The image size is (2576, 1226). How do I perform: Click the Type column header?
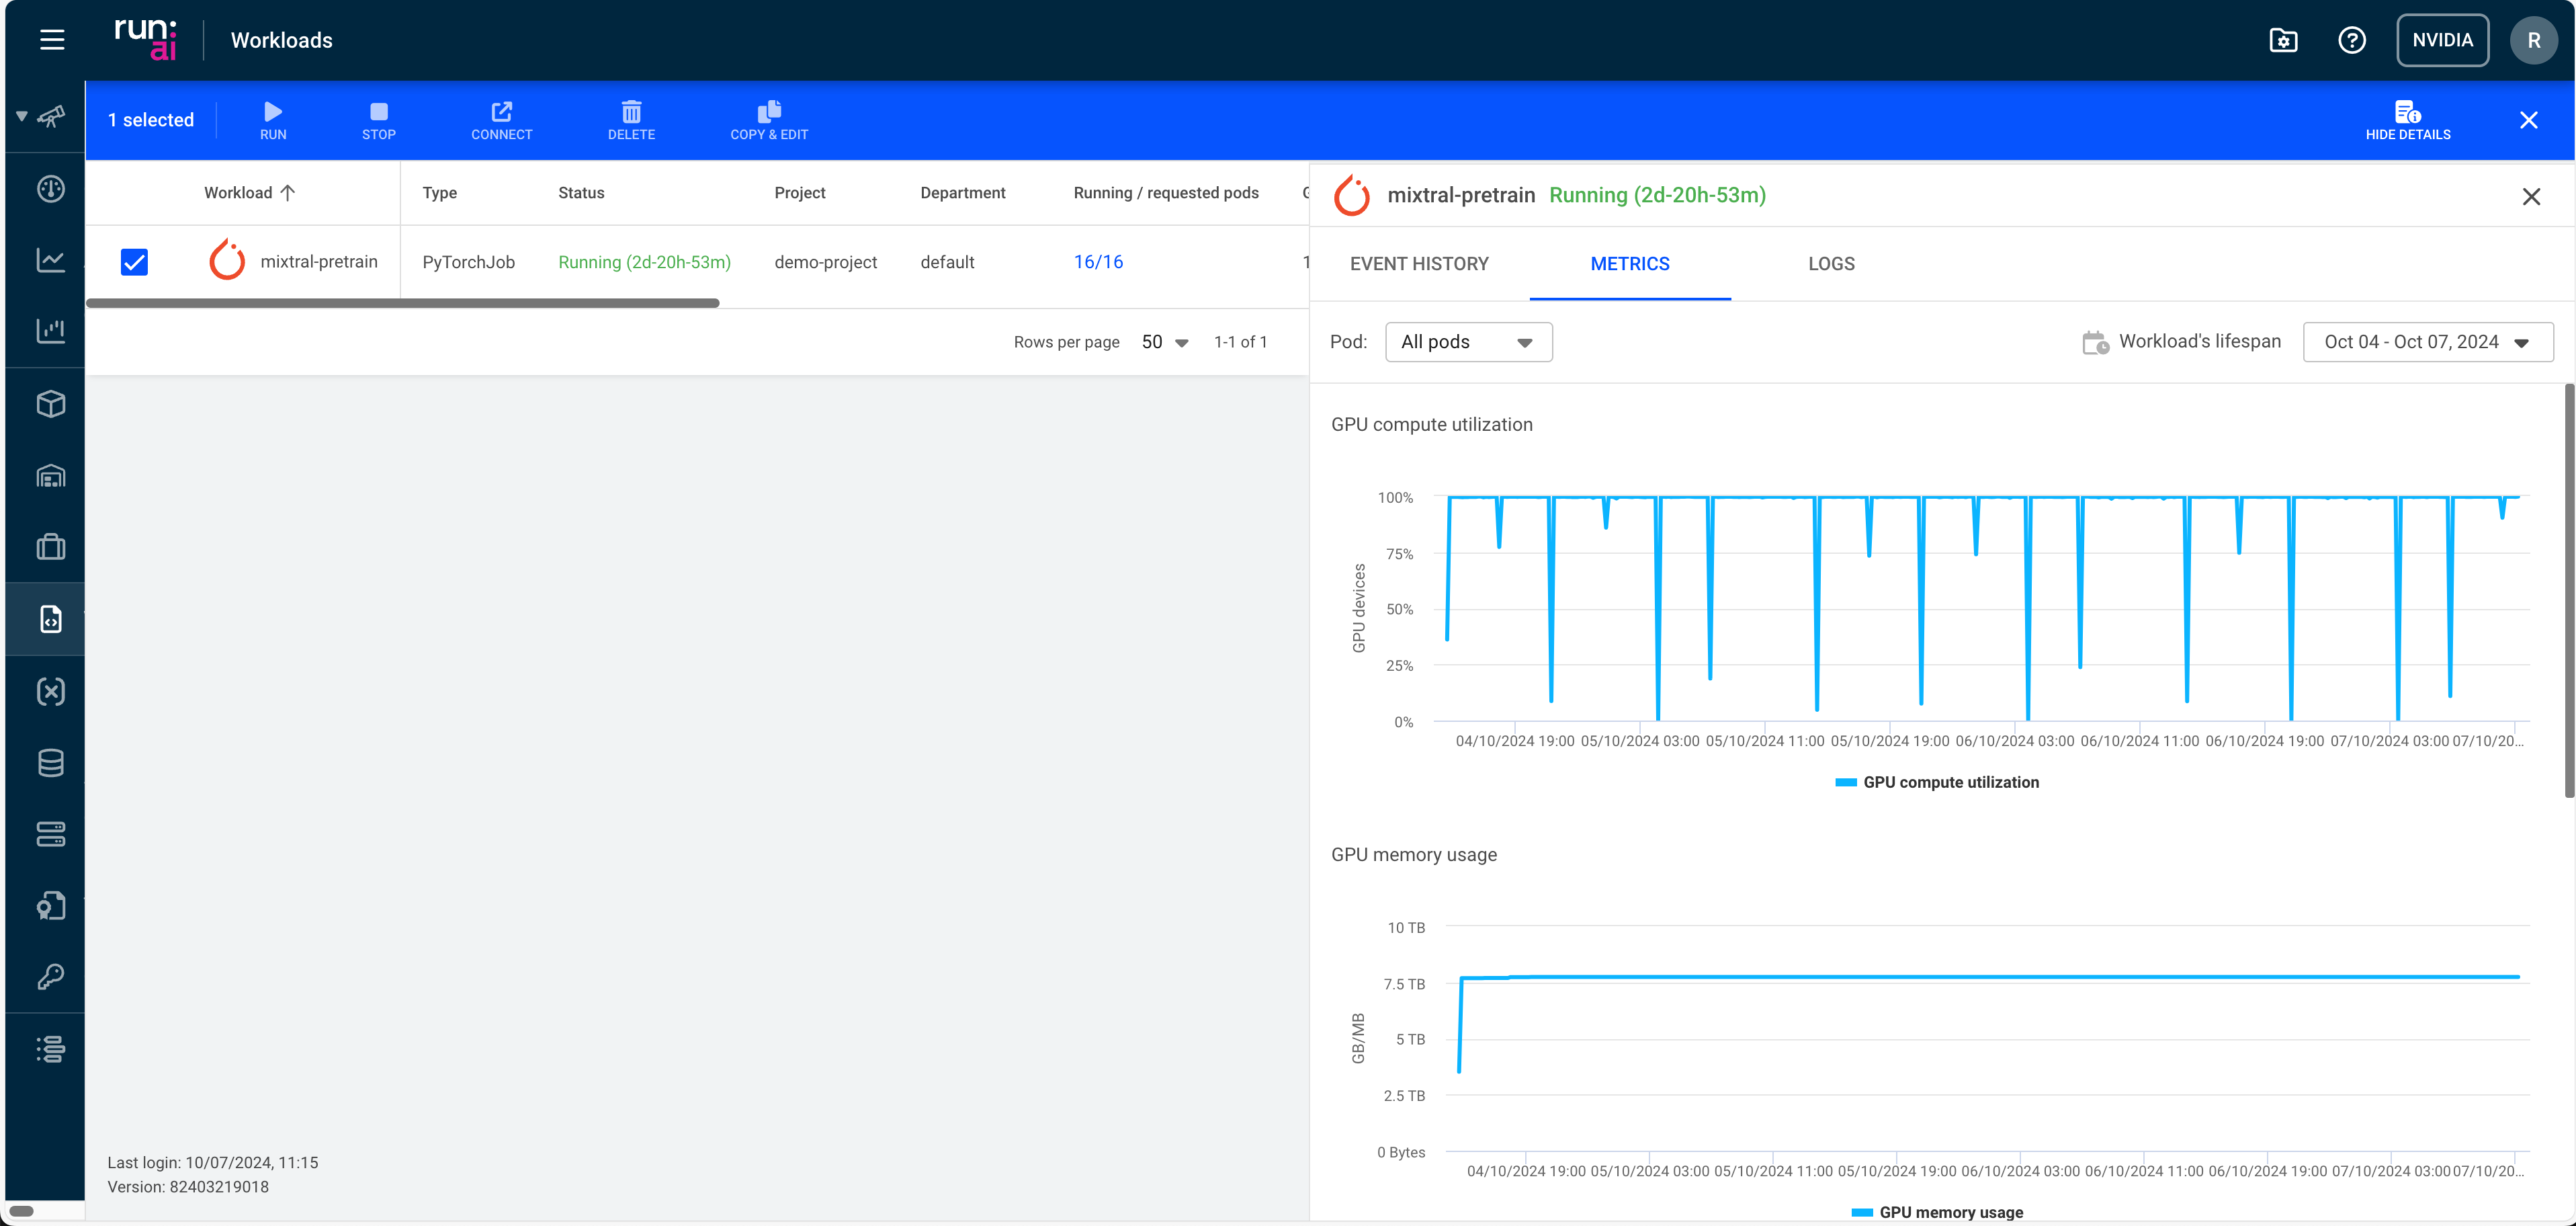tap(440, 193)
